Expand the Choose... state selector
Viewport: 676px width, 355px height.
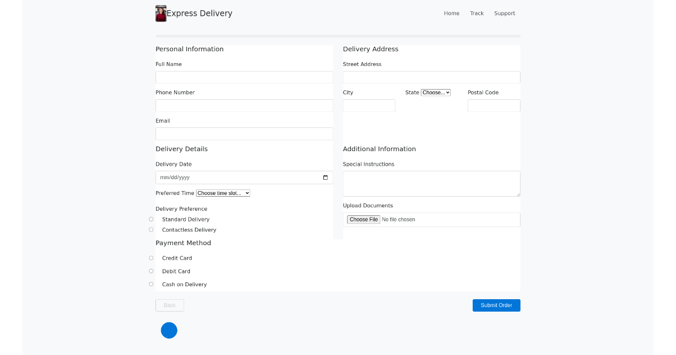click(x=436, y=92)
